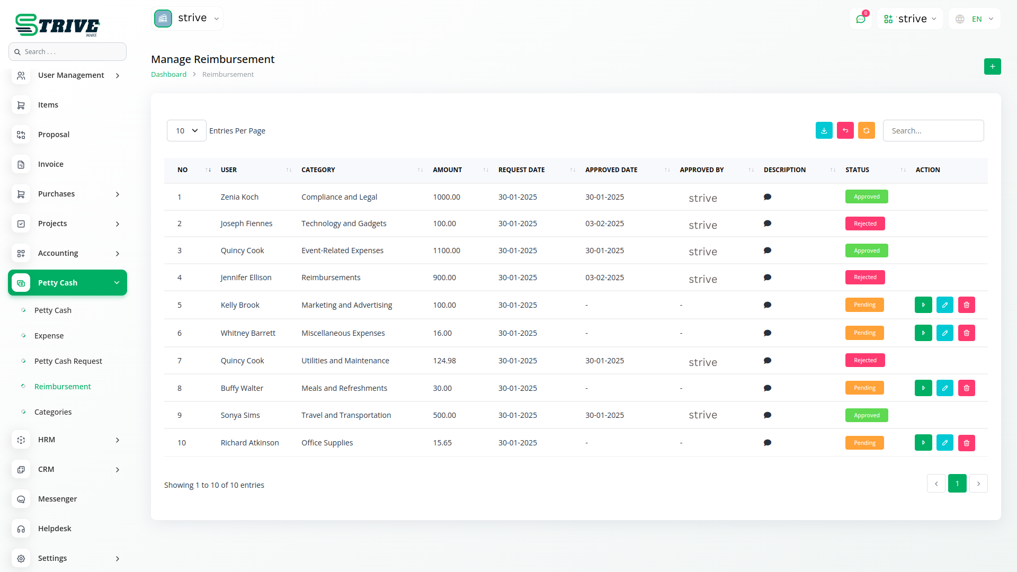
Task: Delete Whitney Barrett's reimbursement with trash icon
Action: coord(966,333)
